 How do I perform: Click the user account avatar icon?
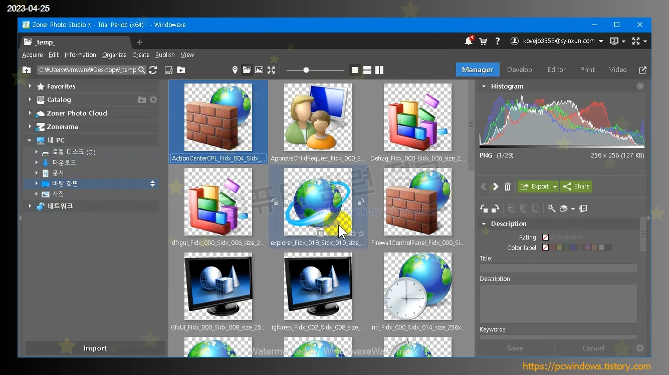tap(515, 41)
